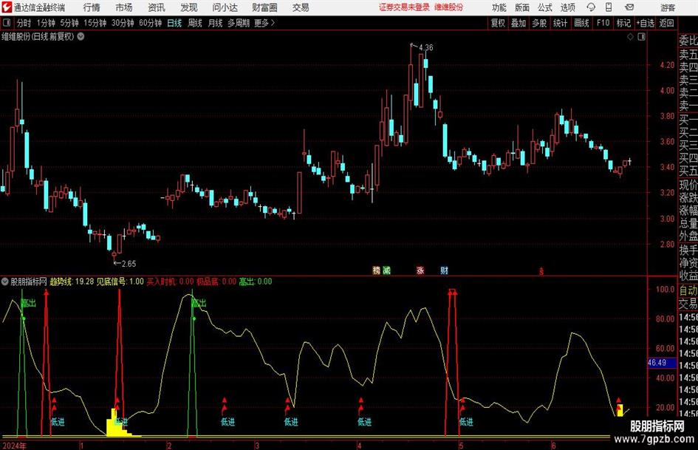
Task: Open the F10 company info button
Action: (x=603, y=23)
